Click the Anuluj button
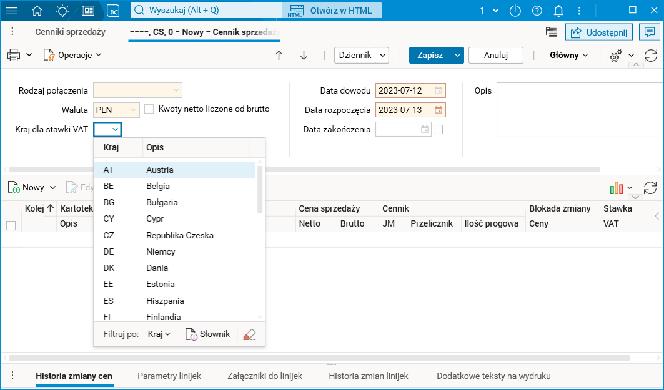Viewport: 664px width, 390px height. [x=496, y=55]
